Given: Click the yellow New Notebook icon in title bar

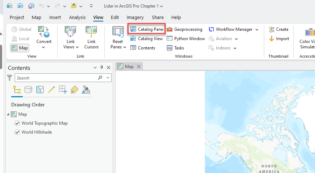Looking at the screenshot, I should [x=74, y=6].
